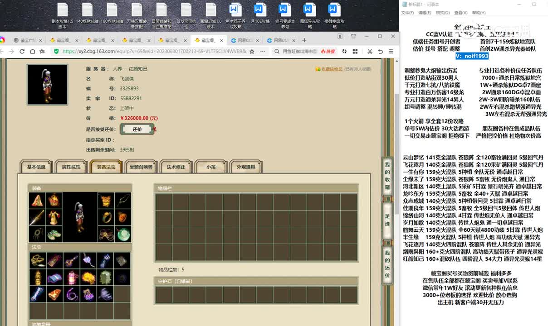Screen dimensions: 548x326
Task: Open the 小孩 tab
Action: click(x=210, y=167)
